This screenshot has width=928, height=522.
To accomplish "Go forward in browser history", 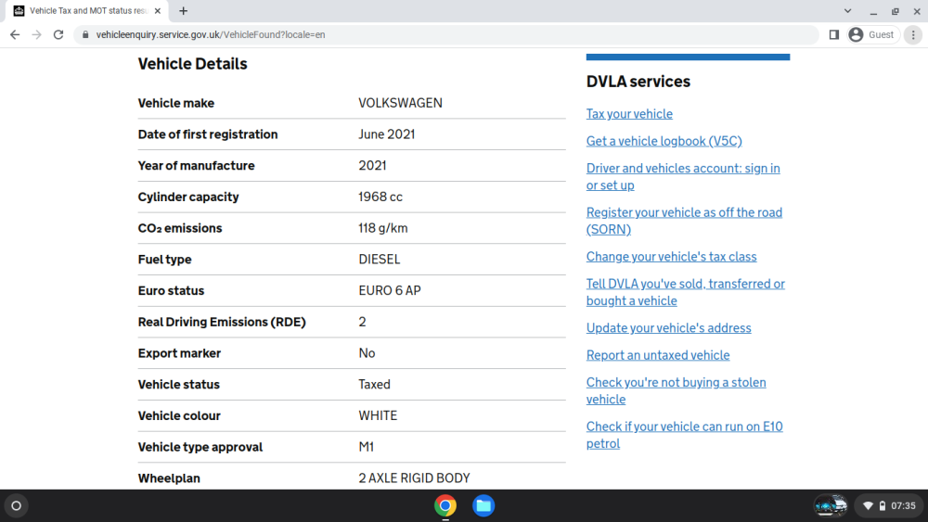I will point(37,35).
